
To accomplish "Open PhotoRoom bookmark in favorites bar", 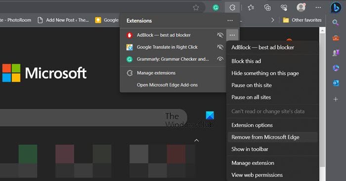I will pos(15,20).
